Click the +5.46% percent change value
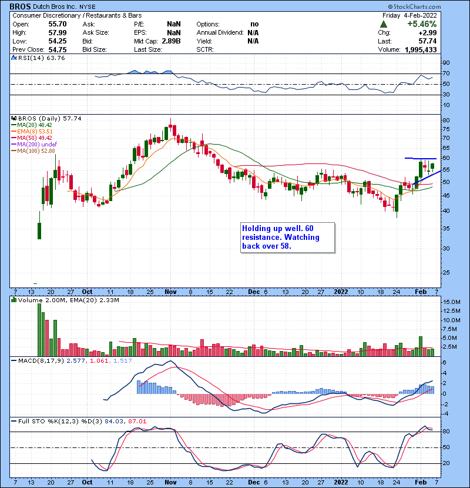 [422, 24]
